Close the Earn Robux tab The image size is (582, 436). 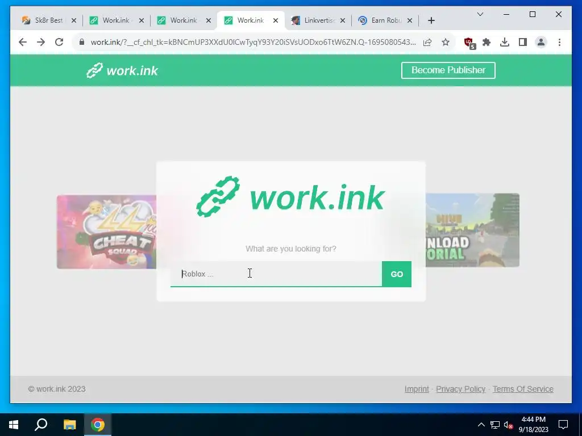tap(410, 21)
